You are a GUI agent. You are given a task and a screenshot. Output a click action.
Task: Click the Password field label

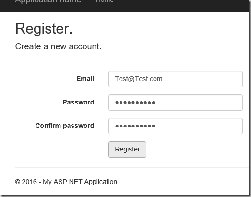tap(78, 102)
